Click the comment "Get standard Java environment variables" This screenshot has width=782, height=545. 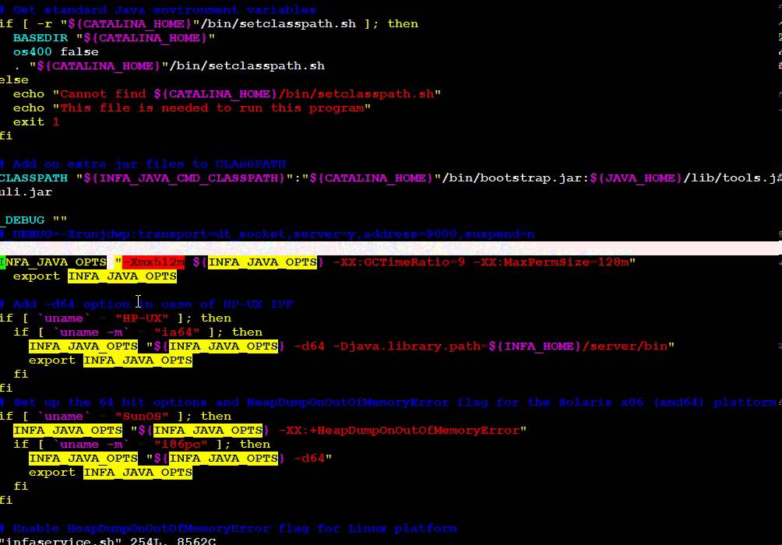159,10
